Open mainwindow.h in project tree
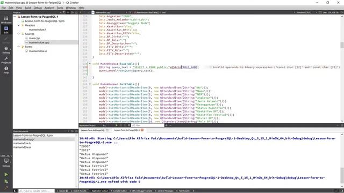The width and height of the screenshot is (344, 193). pyautogui.click(x=38, y=29)
